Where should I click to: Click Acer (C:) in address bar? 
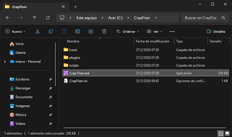(x=115, y=18)
